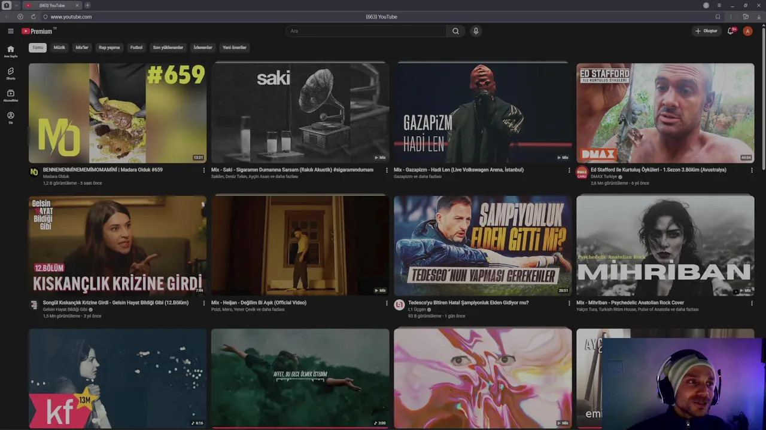Select the Tümü filter chip
Image resolution: width=766 pixels, height=430 pixels.
click(38, 47)
